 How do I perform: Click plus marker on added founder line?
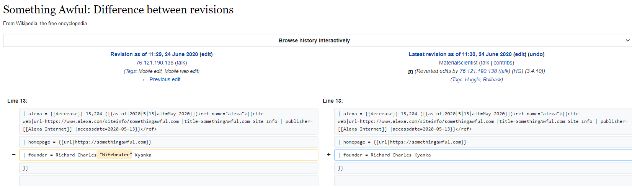click(329, 155)
